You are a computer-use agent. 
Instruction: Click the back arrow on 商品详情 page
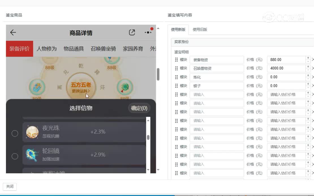click(x=13, y=33)
